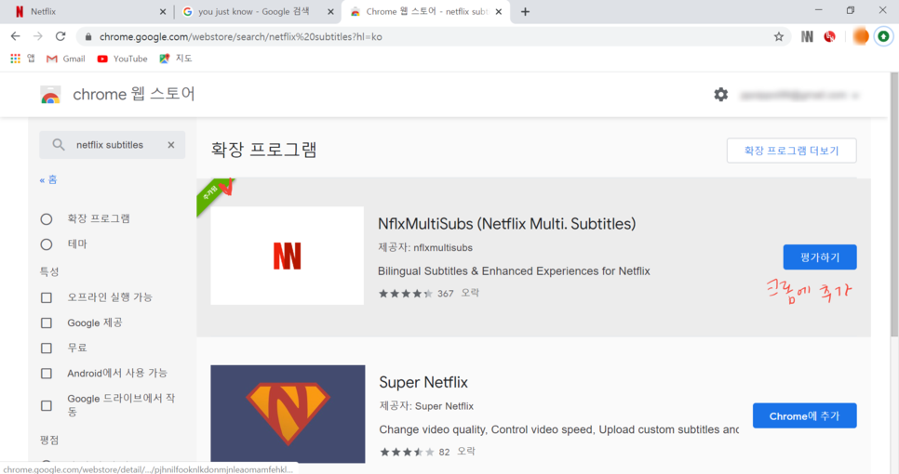Check the 오프라인 실행 가능 box
Screen dimensions: 899x474
[x=47, y=297]
